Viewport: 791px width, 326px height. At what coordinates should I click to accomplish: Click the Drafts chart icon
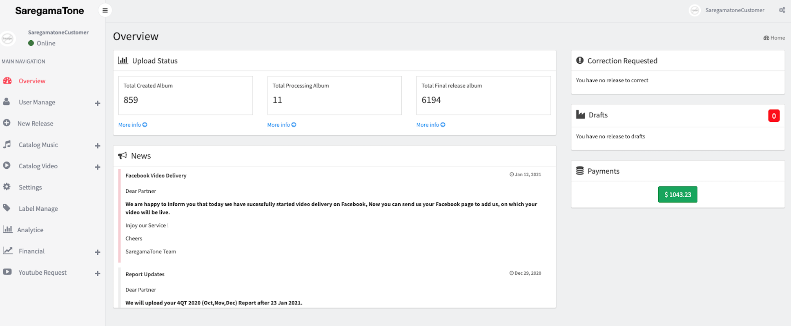[580, 115]
